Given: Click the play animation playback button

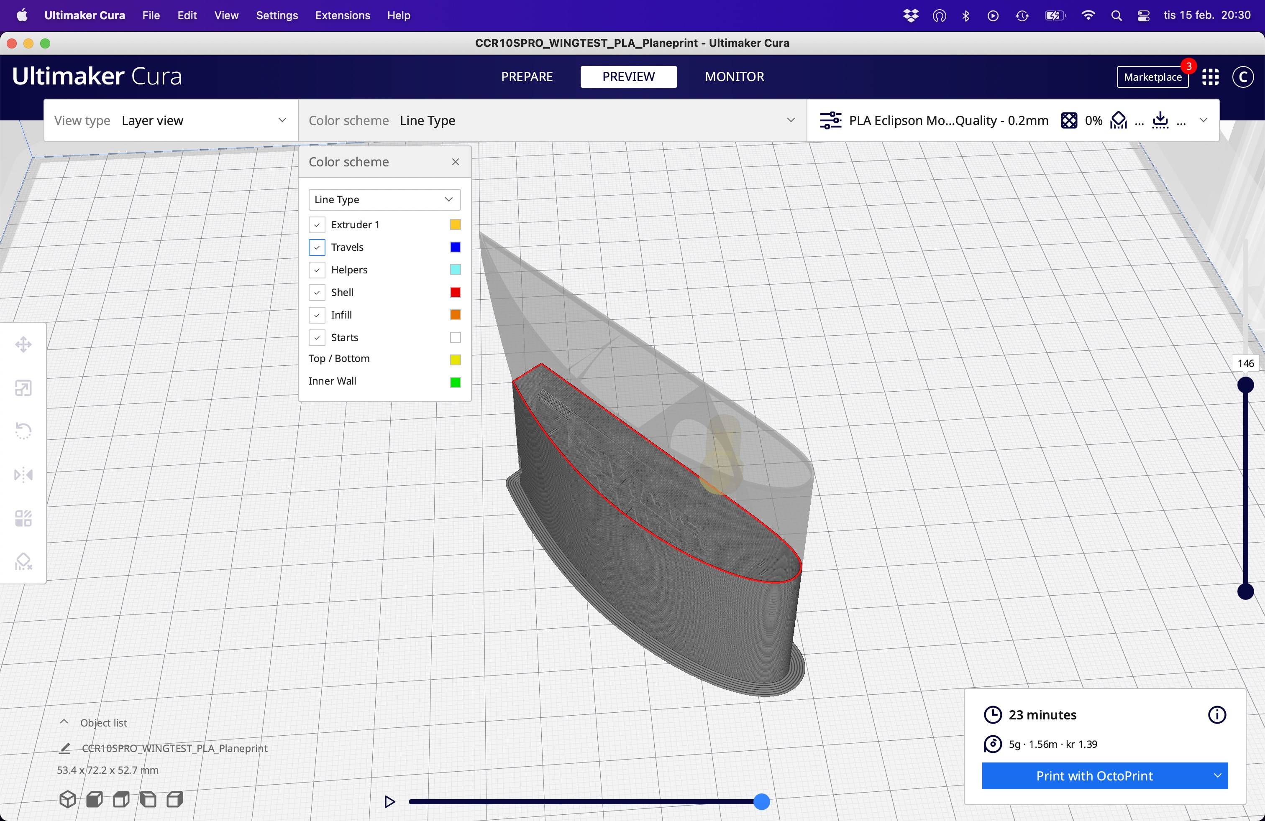Looking at the screenshot, I should tap(388, 802).
